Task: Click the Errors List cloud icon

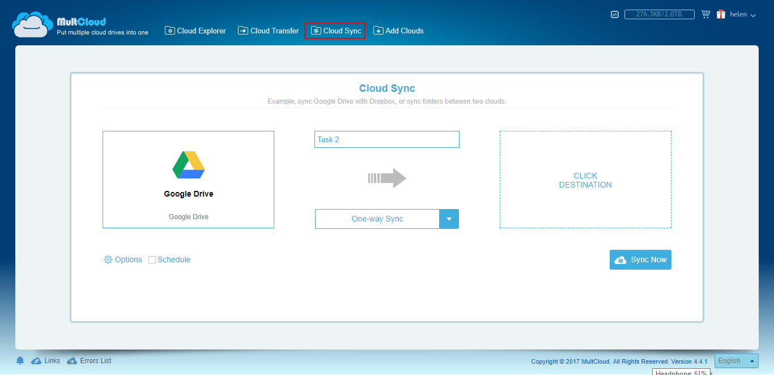Action: click(x=72, y=361)
